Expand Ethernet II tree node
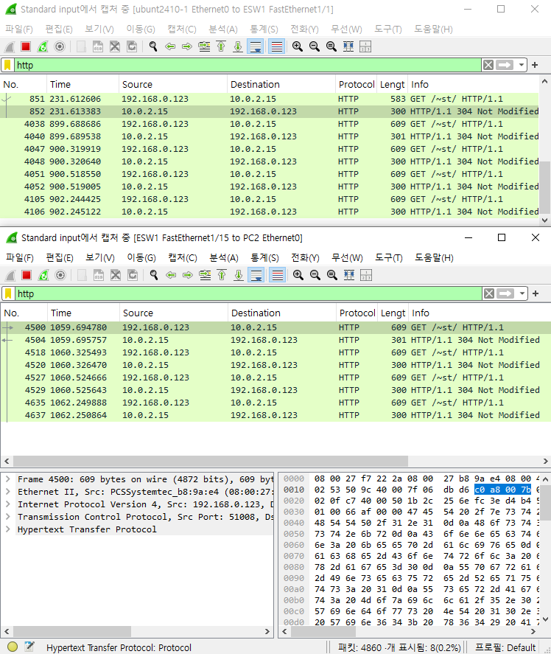 click(x=8, y=492)
